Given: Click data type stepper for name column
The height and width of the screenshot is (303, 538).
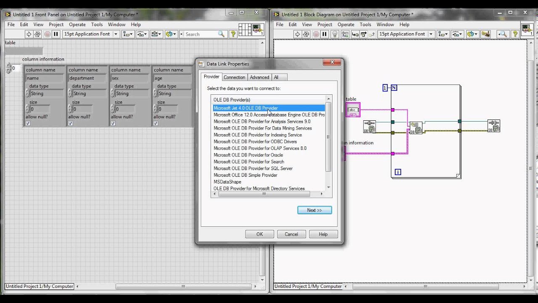Looking at the screenshot, I should [27, 93].
